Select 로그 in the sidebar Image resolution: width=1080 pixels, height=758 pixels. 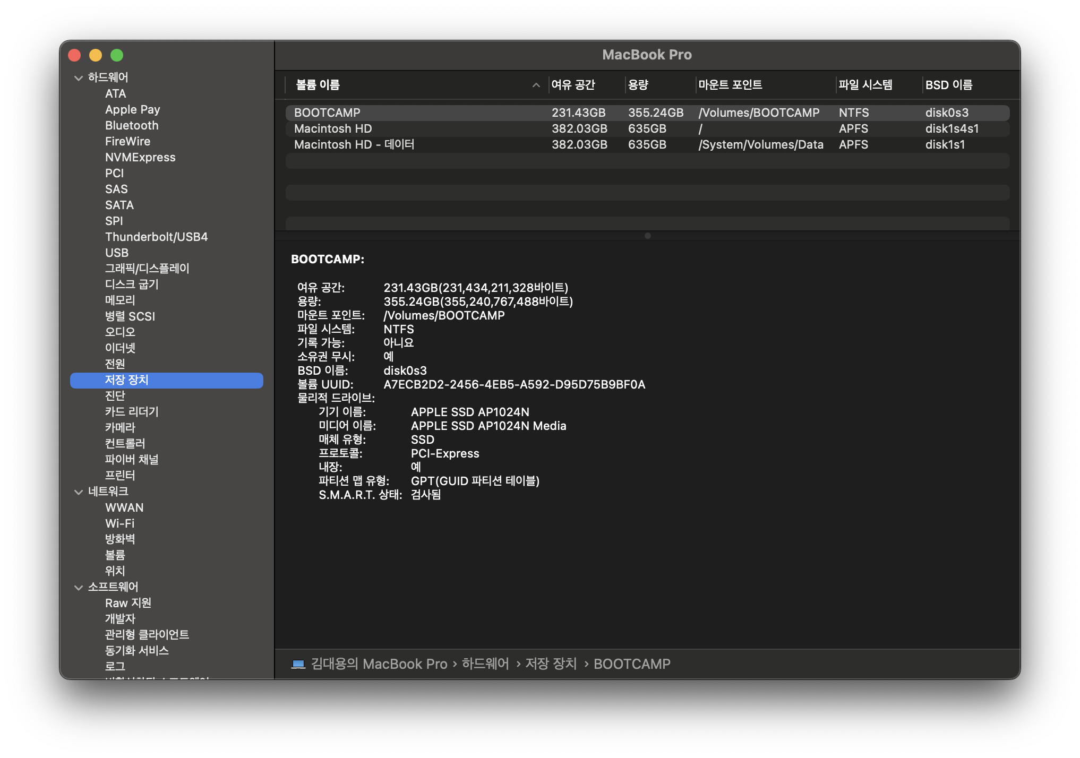click(115, 667)
